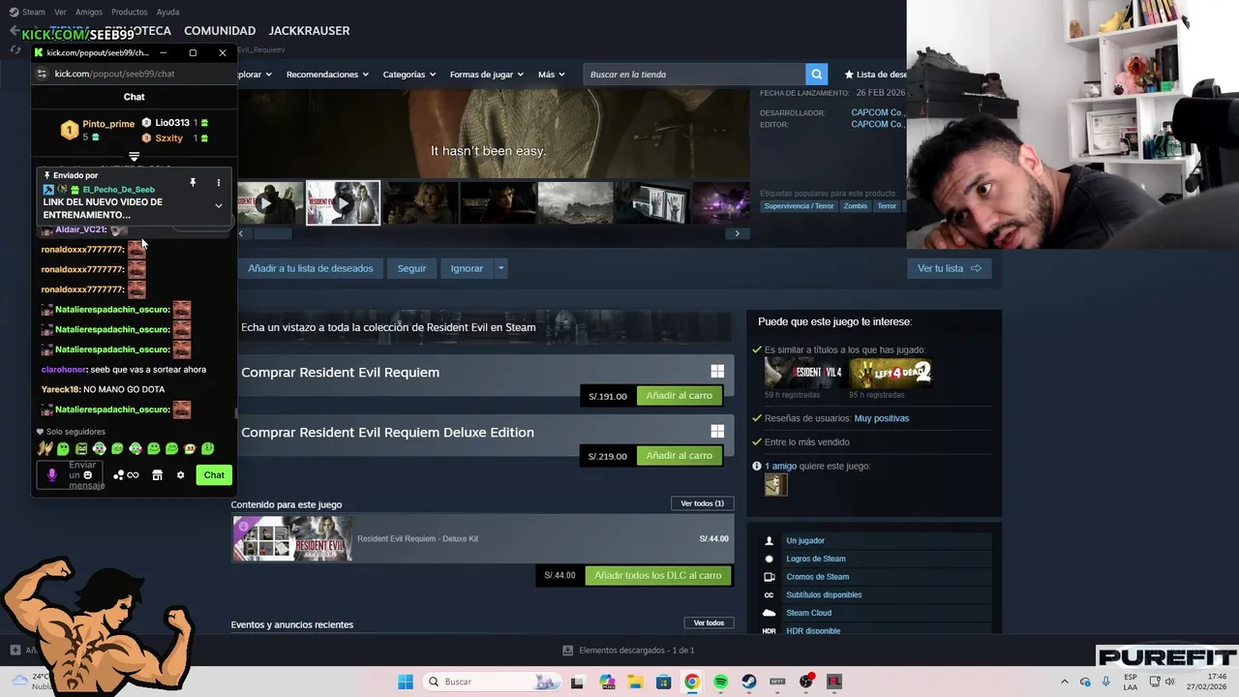Click the pin icon on pinned message
This screenshot has height=697, width=1239.
tap(193, 182)
